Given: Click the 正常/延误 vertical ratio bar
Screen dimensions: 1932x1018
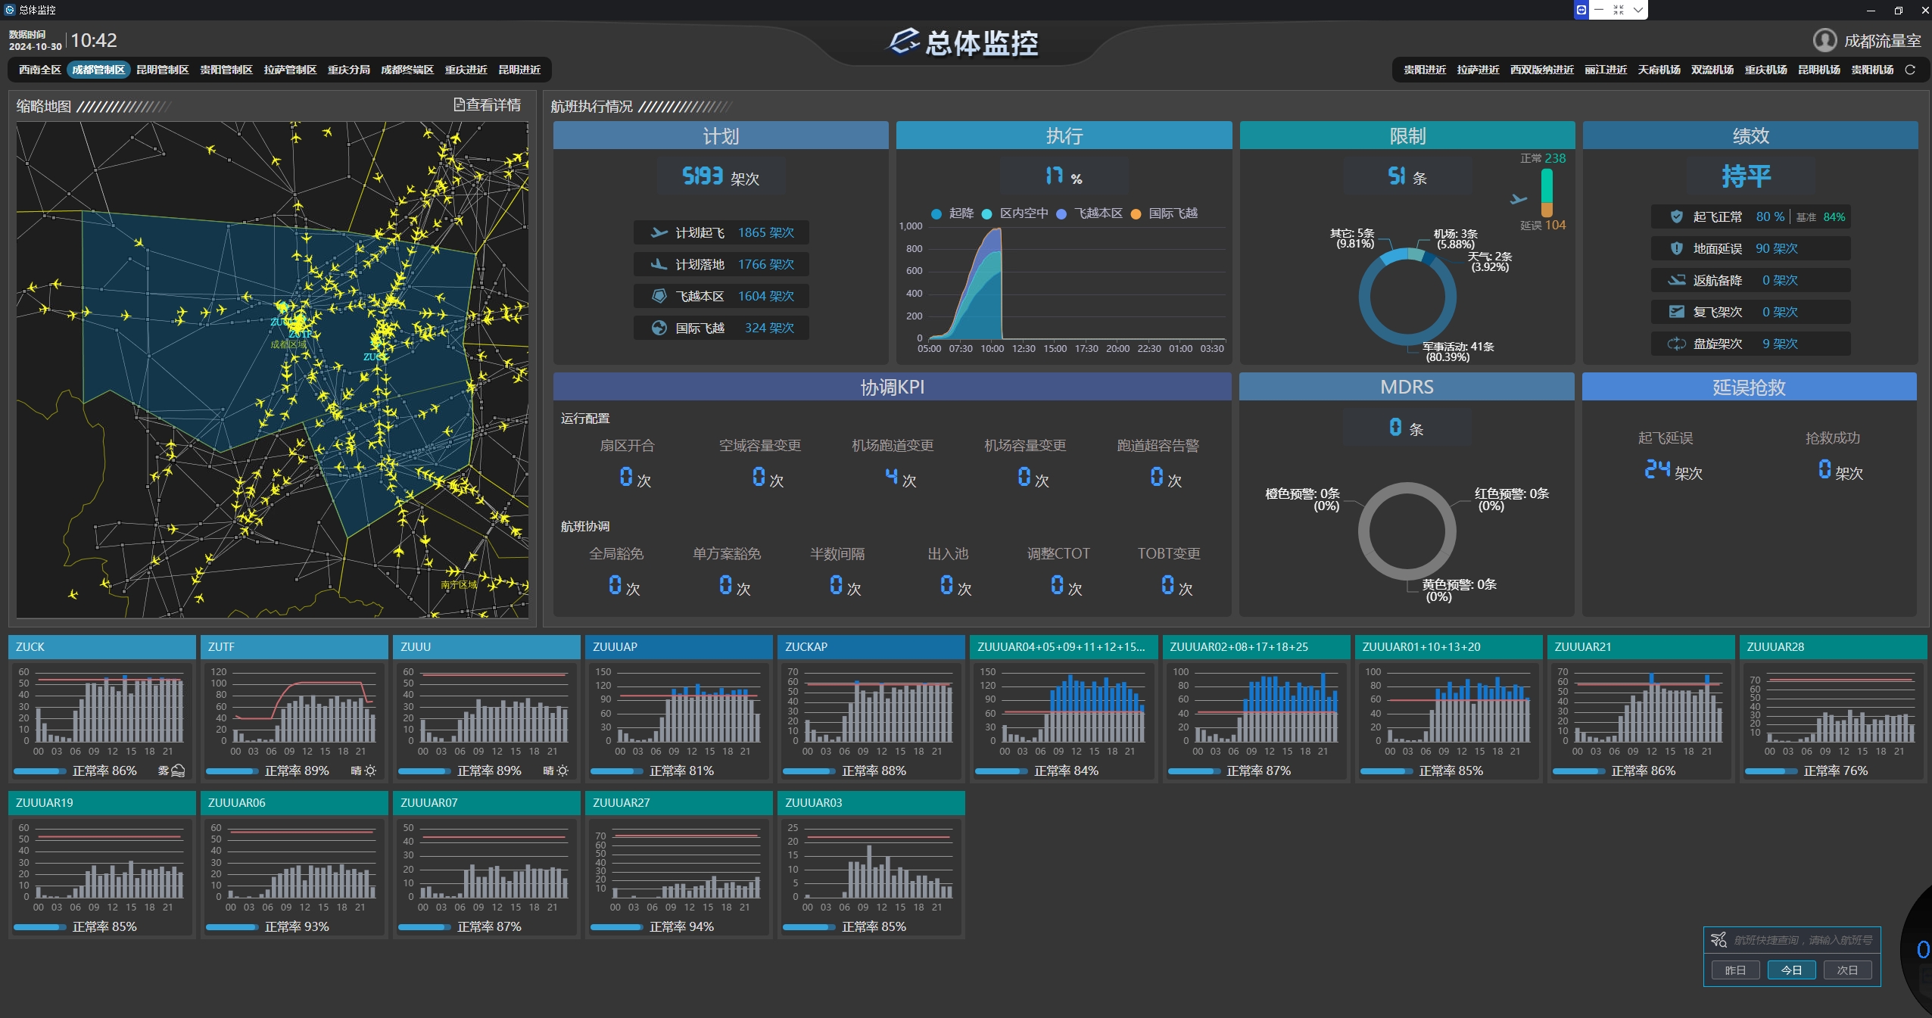Looking at the screenshot, I should (1547, 192).
